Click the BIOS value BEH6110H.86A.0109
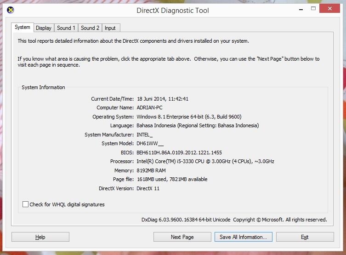Screen dimensions: 346x255 click(179, 153)
